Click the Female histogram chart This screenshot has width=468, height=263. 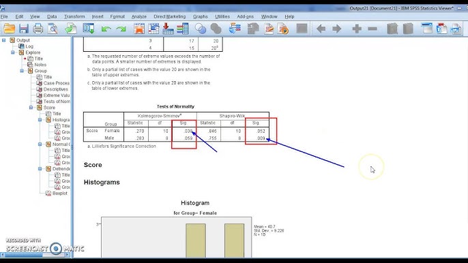click(176, 237)
